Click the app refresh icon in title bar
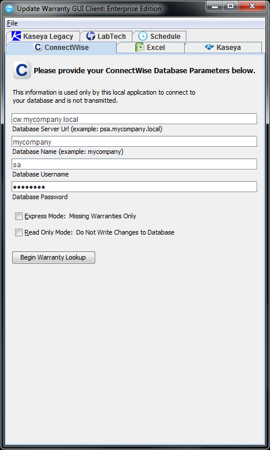 pos(9,8)
